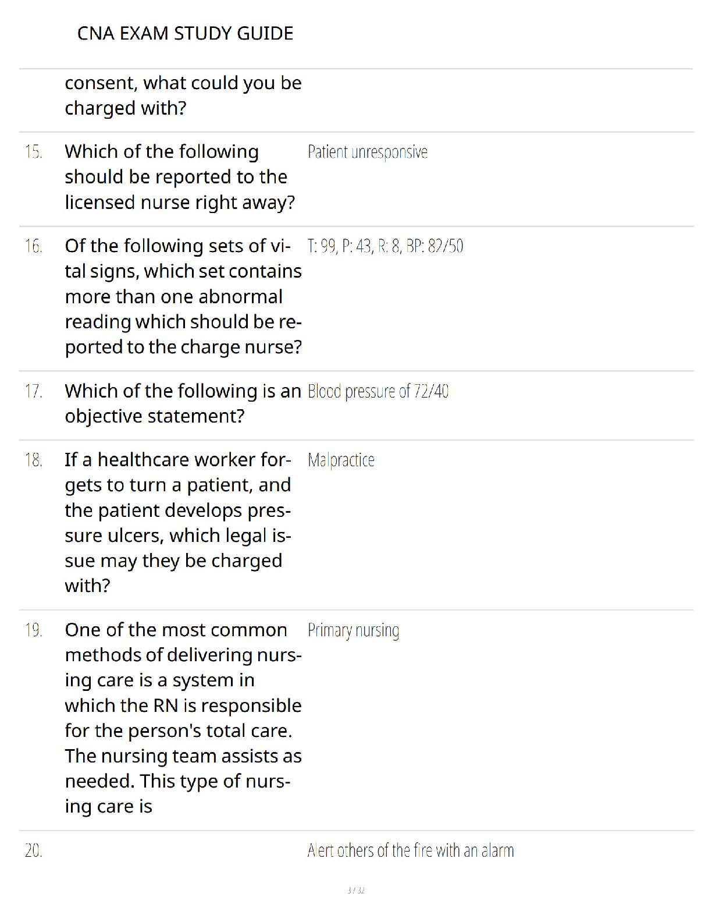The width and height of the screenshot is (712, 922).
Task: Click question number 15
Action: [x=33, y=152]
